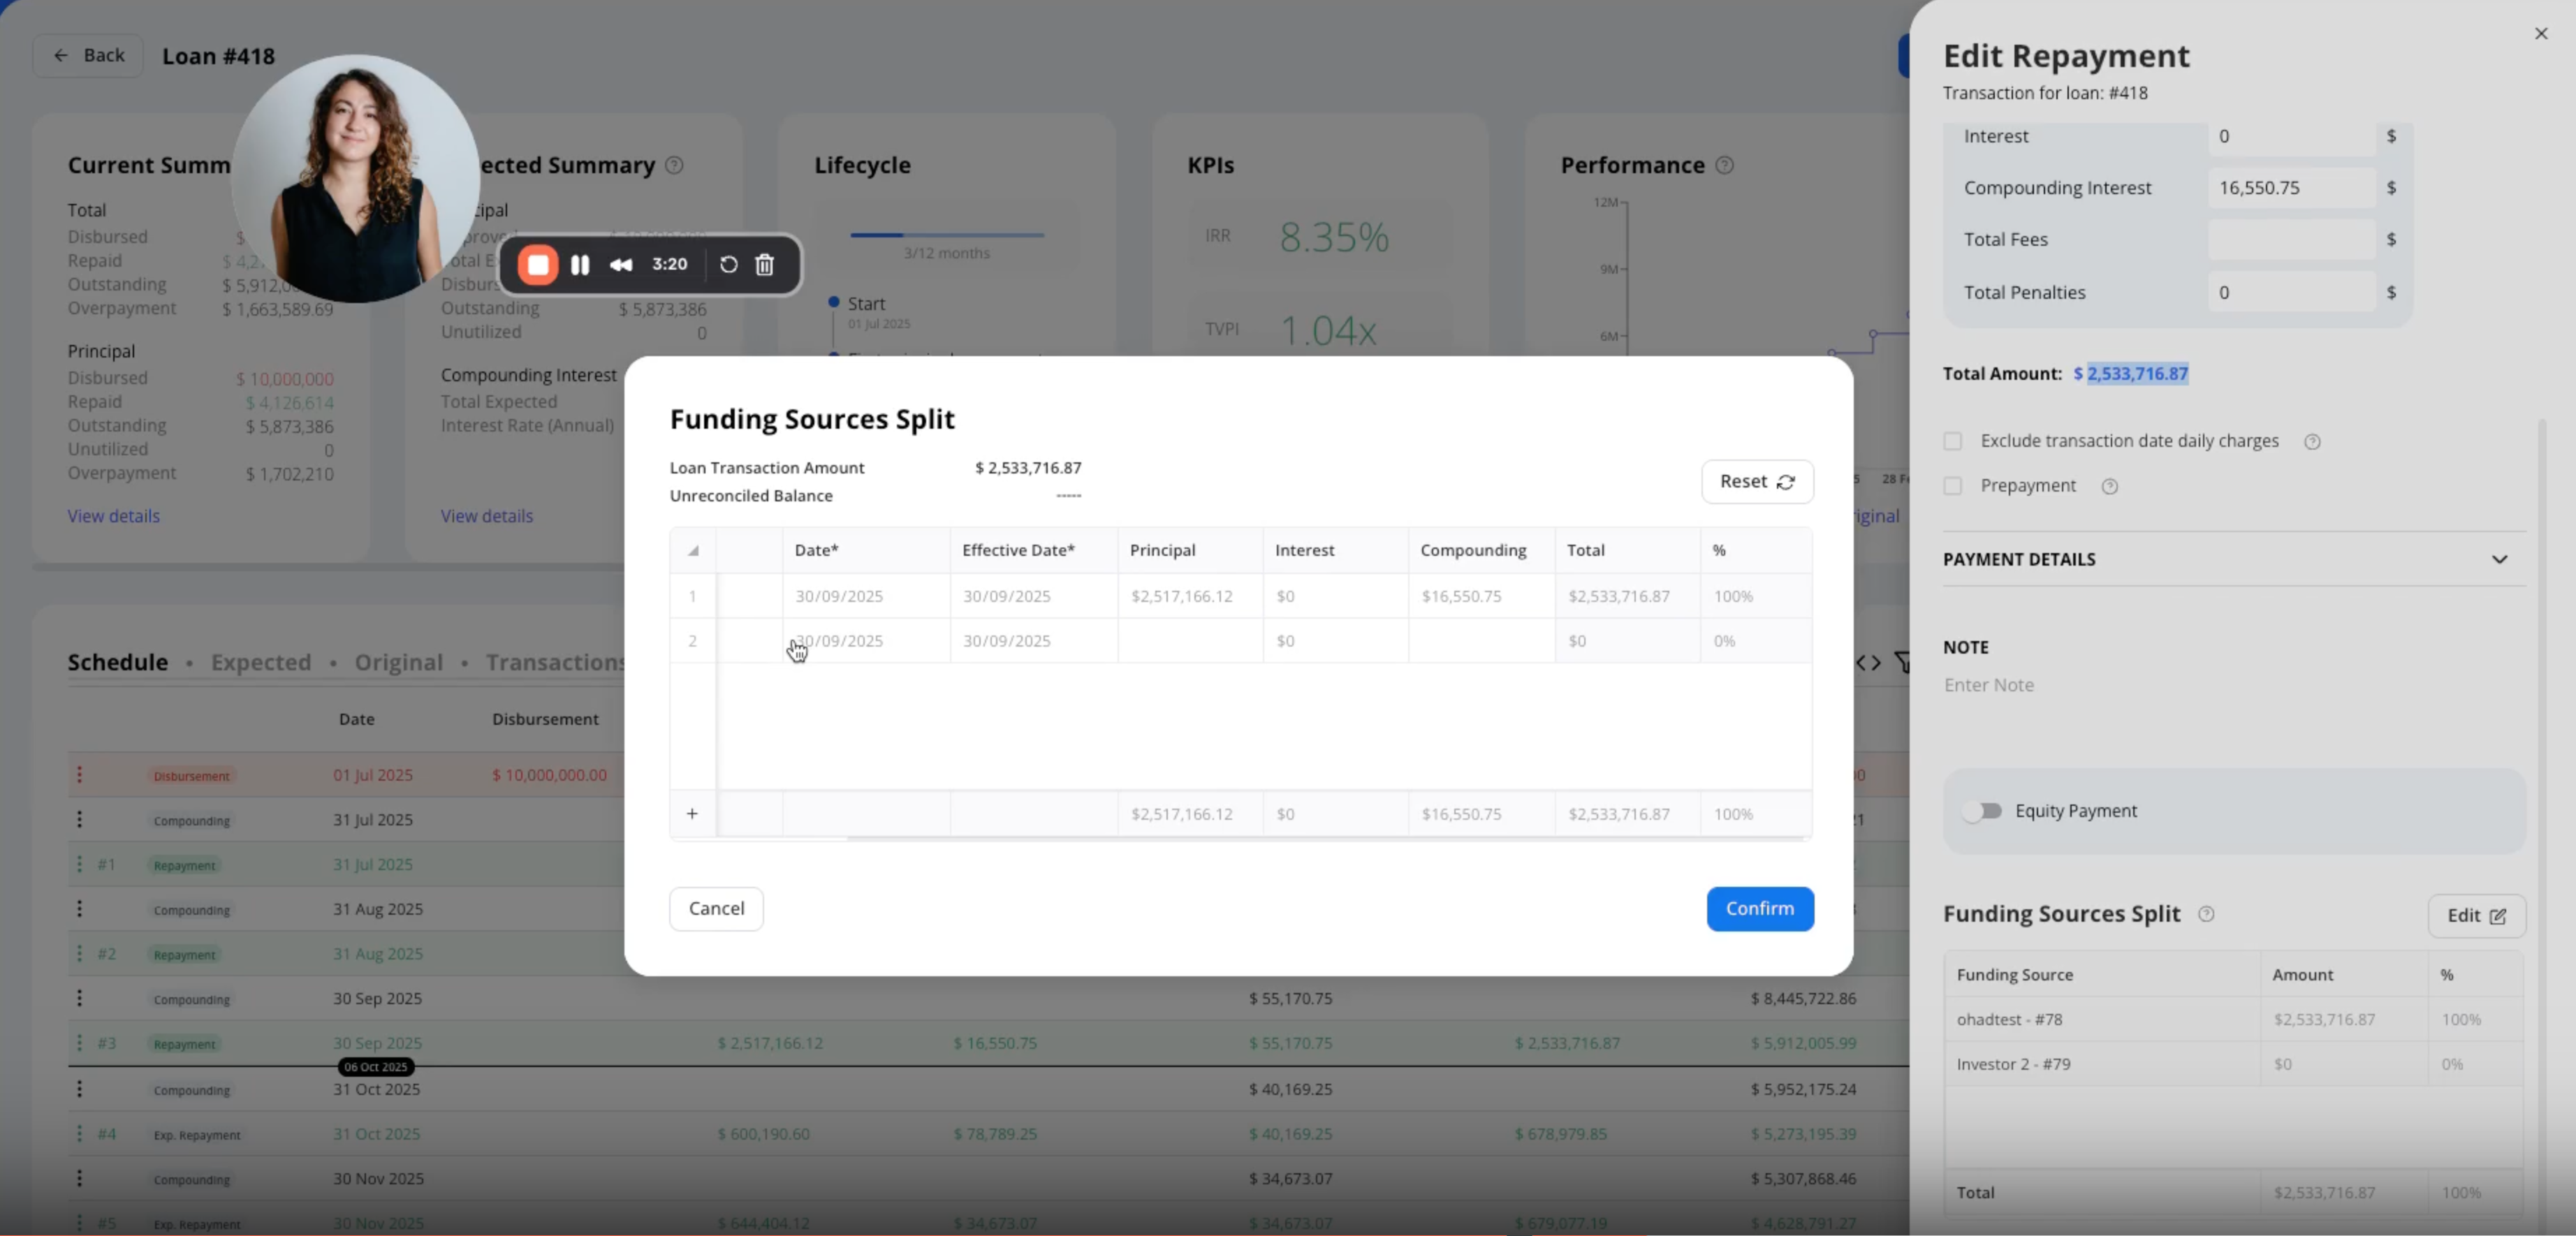Click the Compounding Interest amount field

tap(2291, 188)
